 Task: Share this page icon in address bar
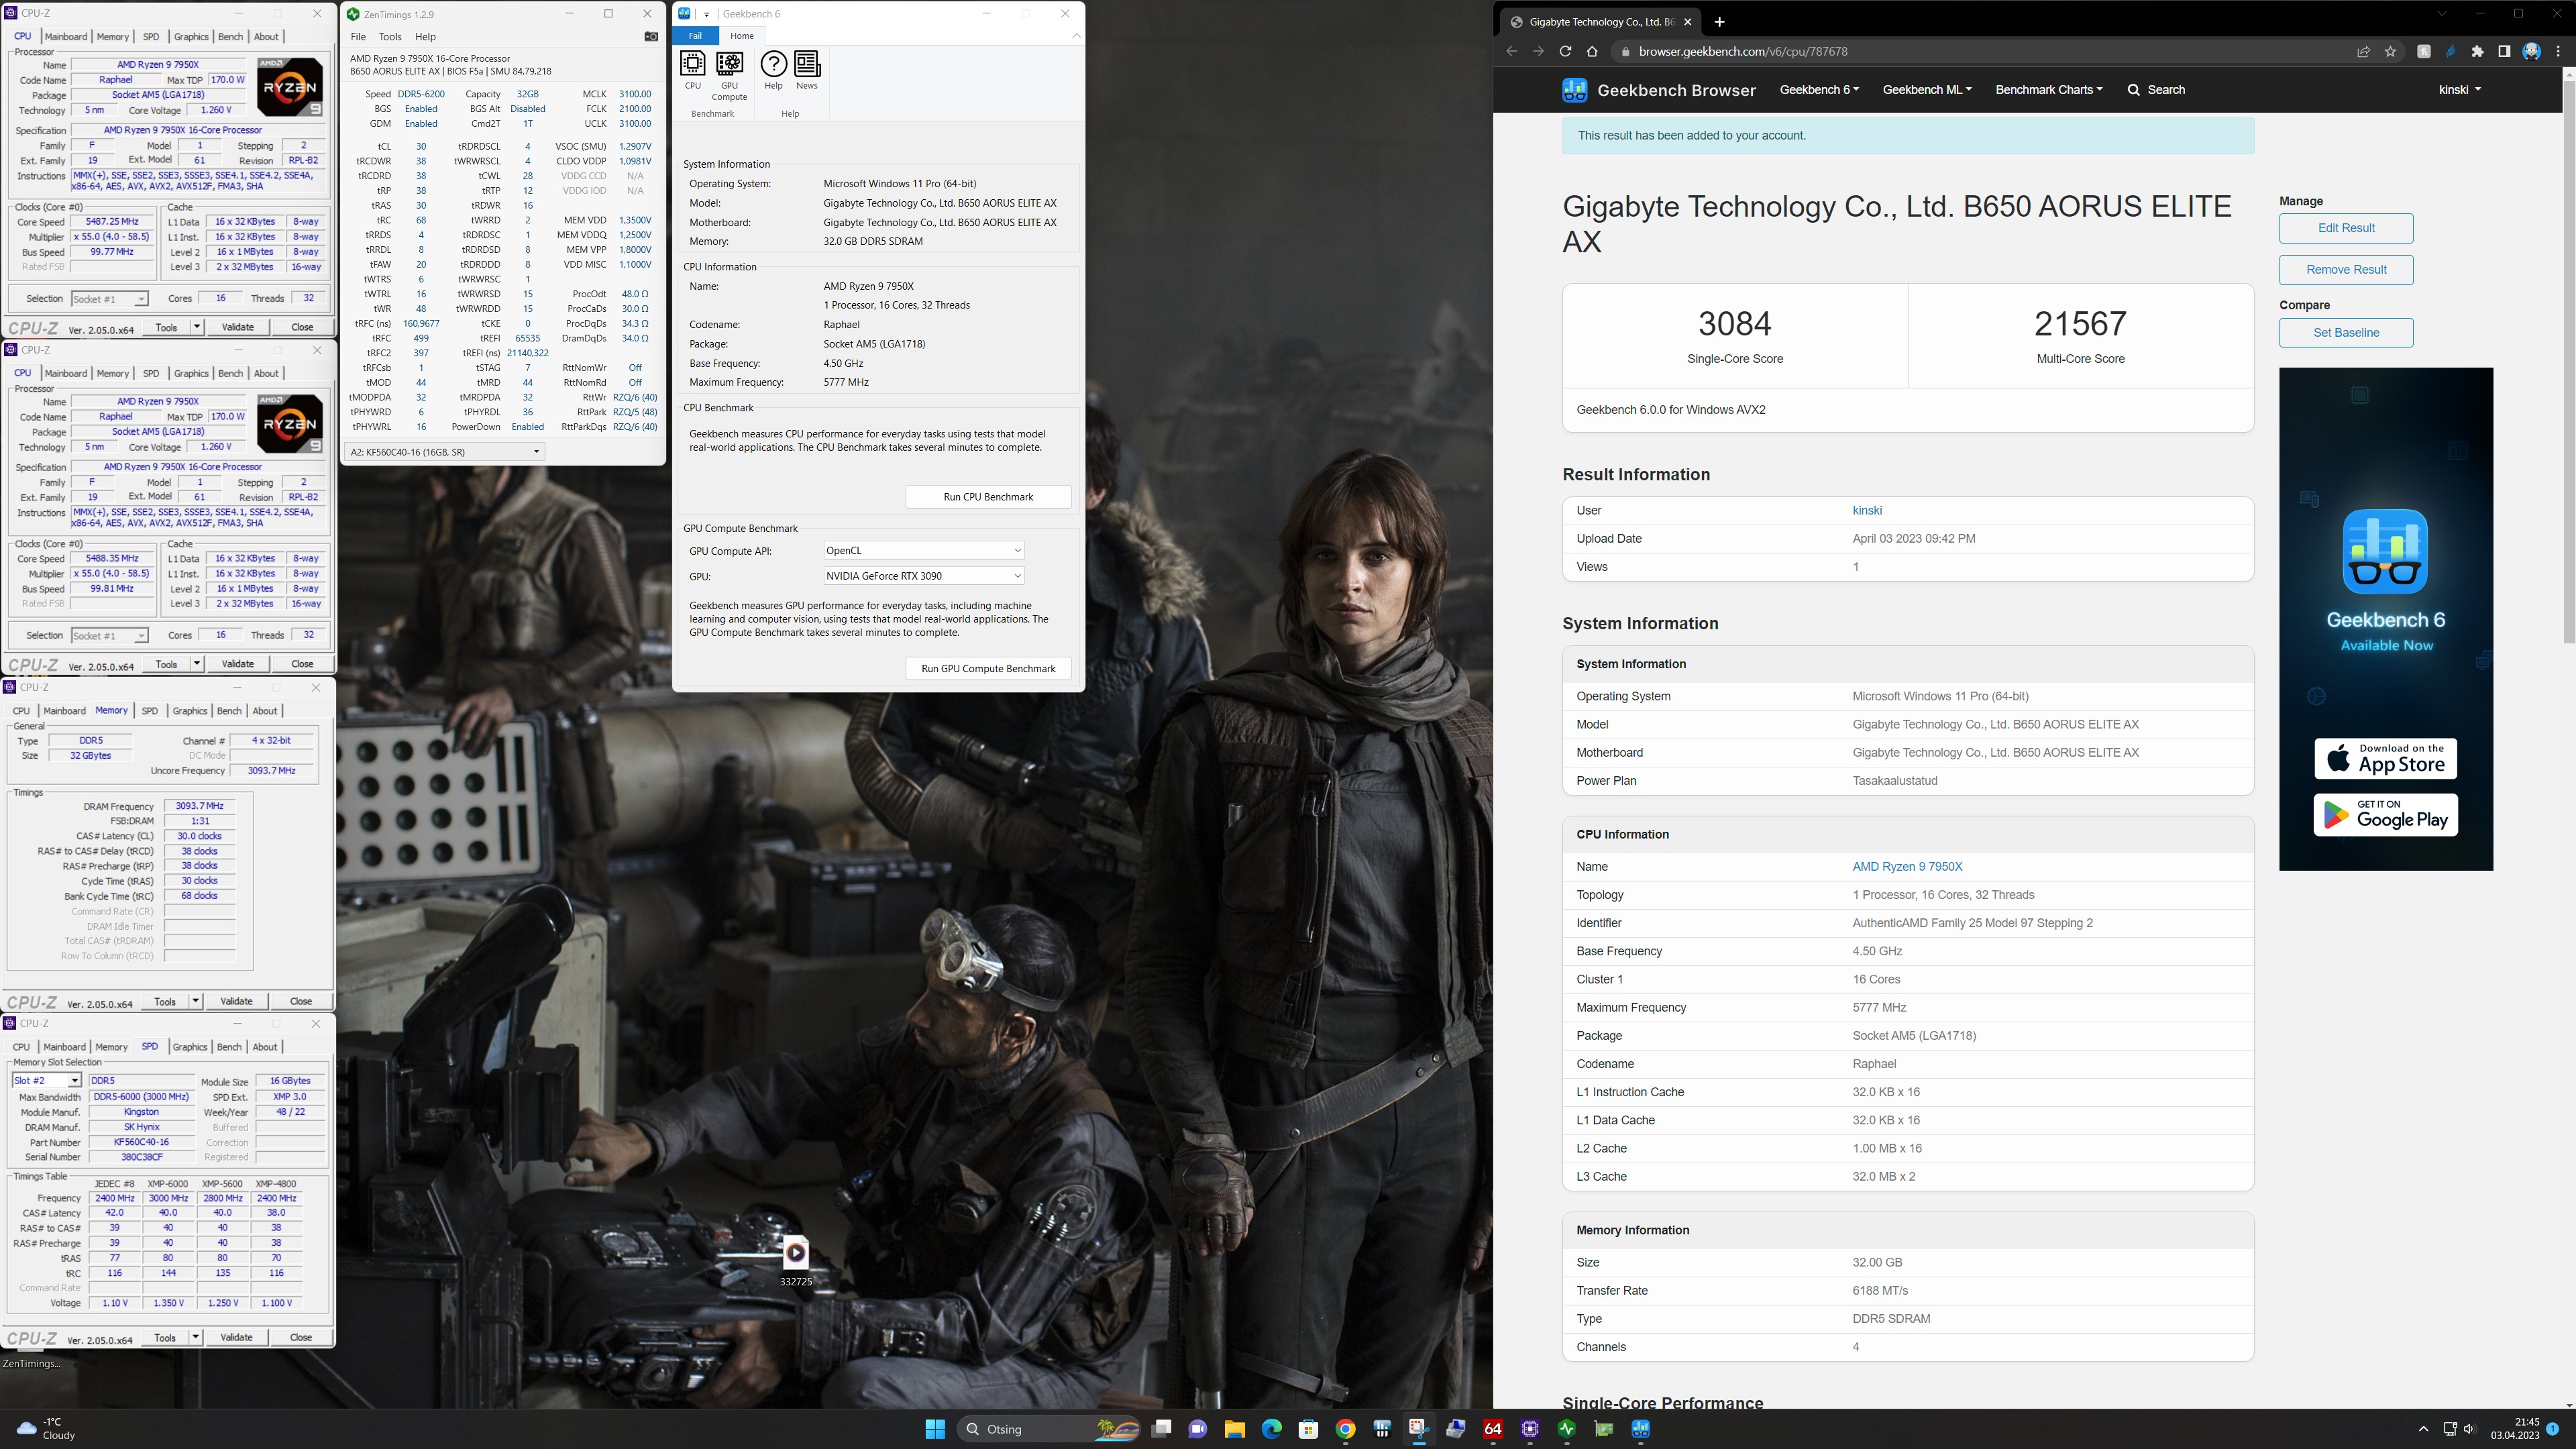2363,52
